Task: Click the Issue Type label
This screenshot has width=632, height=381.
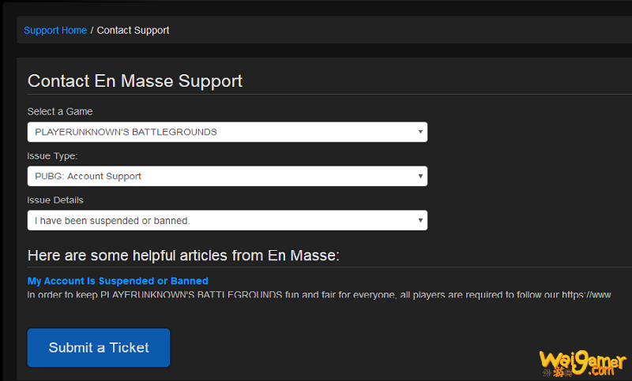Action: [x=52, y=155]
